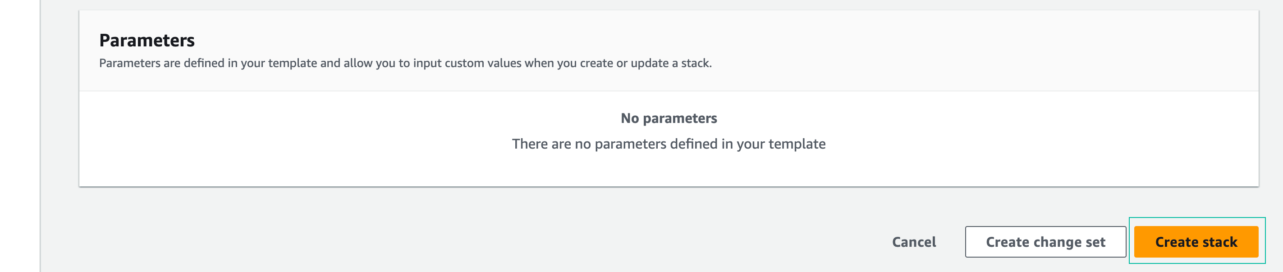1283x272 pixels.
Task: Cancel the stack creation
Action: tap(913, 242)
